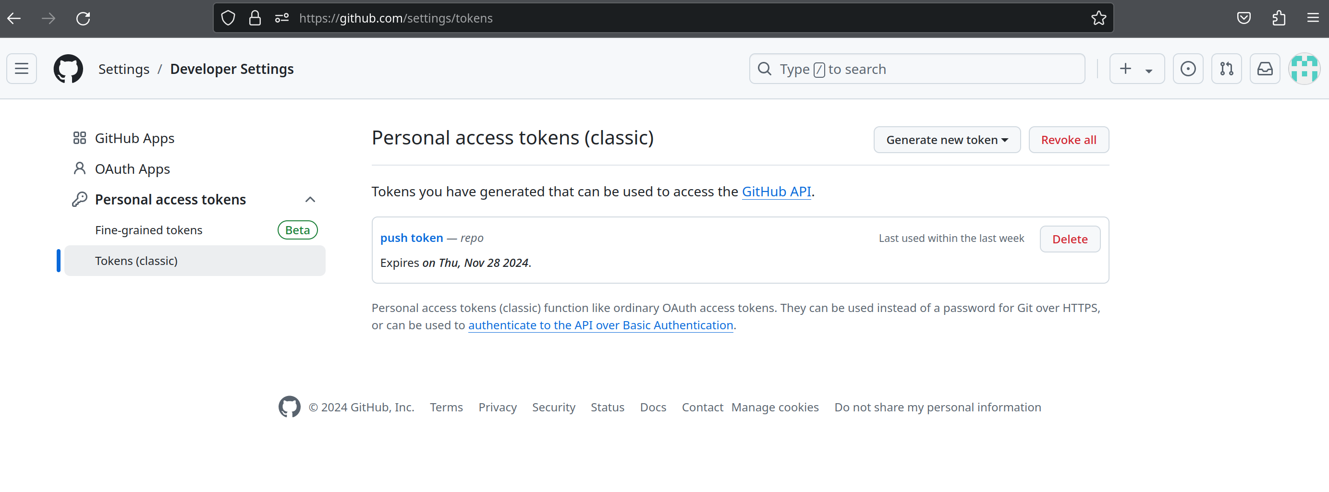Click the Personal access tokens (classic) heading

click(x=512, y=138)
